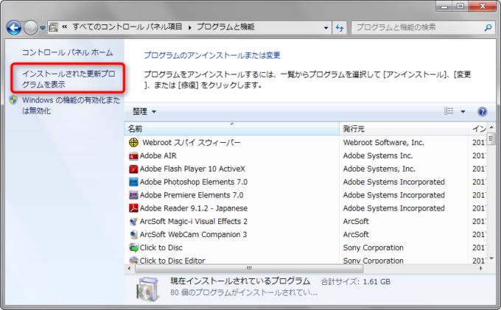The image size is (501, 310).
Task: Select the Adobe Reader 9.1.2 icon
Action: point(133,208)
